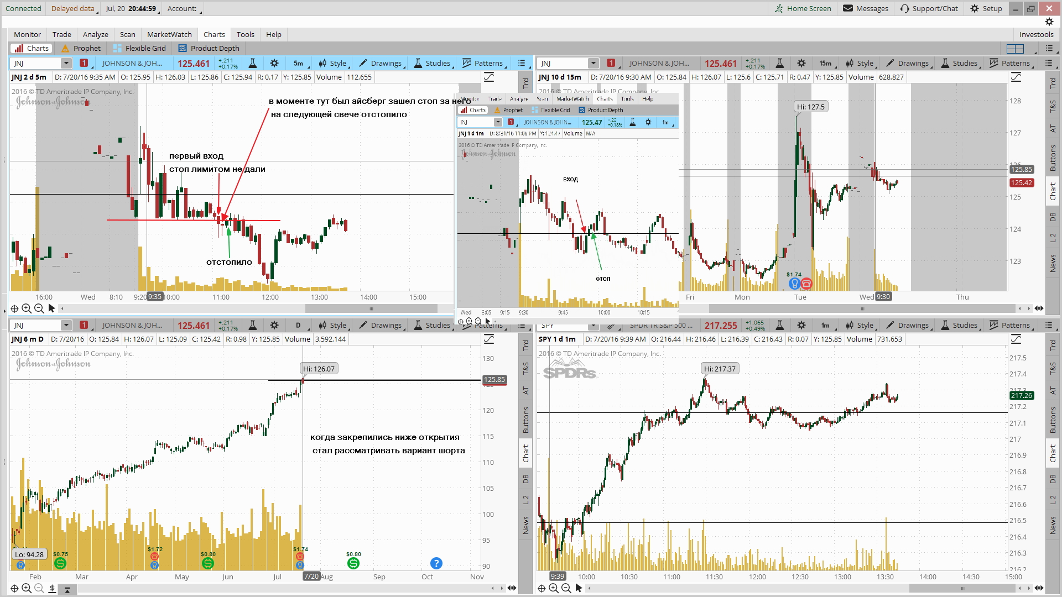Toggle the Chart side tab of the JNJ daily chart
The width and height of the screenshot is (1062, 597).
[525, 453]
